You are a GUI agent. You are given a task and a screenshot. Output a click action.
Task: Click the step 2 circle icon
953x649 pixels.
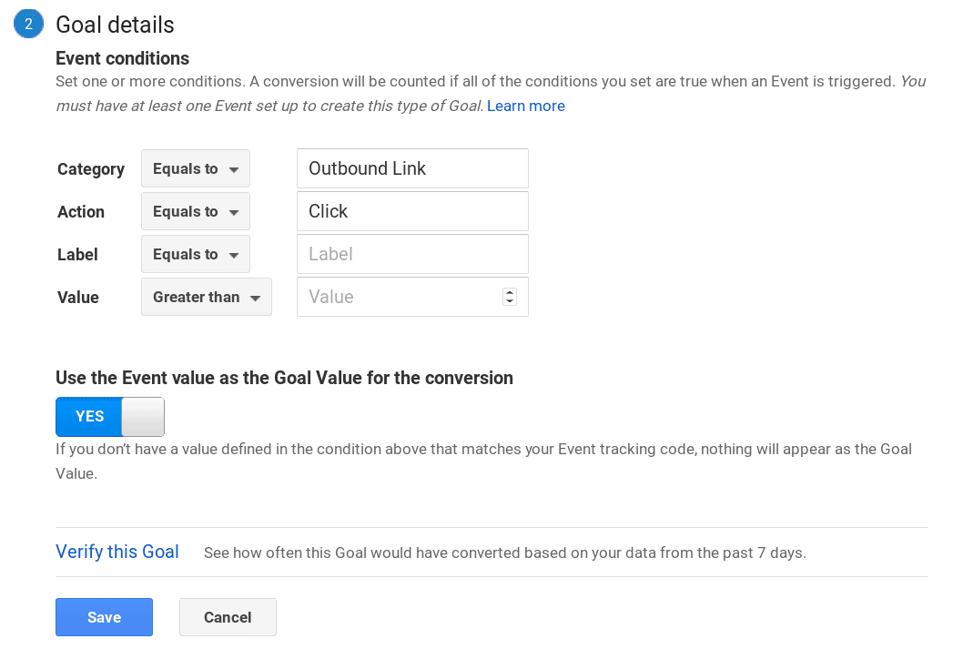(28, 25)
